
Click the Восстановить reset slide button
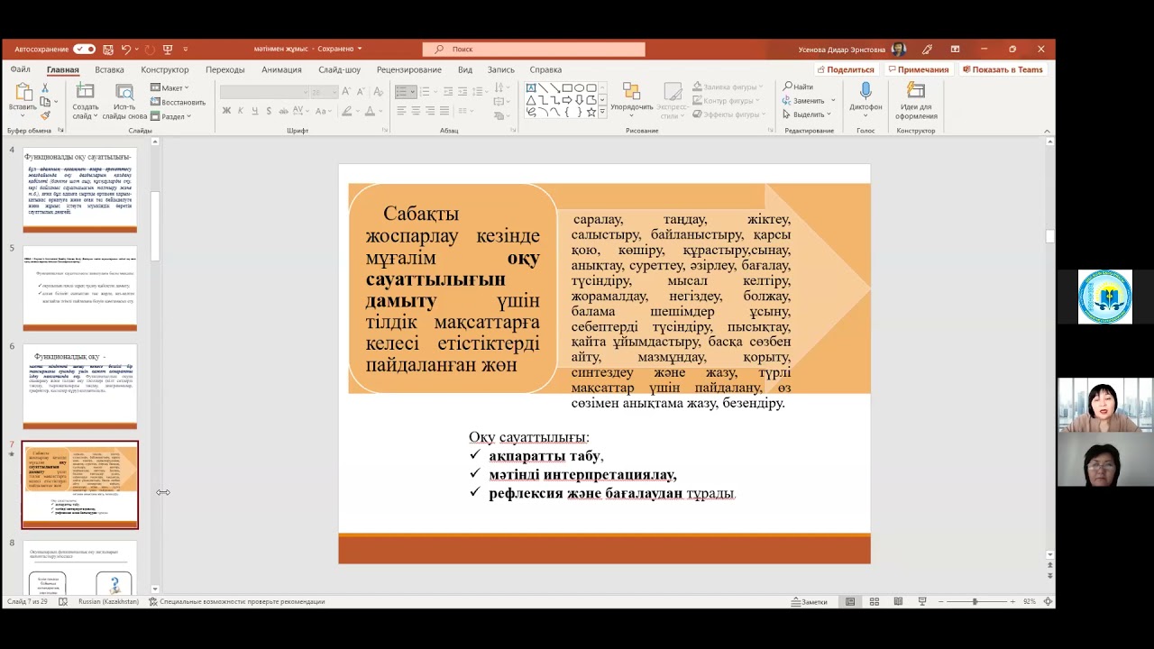[x=178, y=102]
